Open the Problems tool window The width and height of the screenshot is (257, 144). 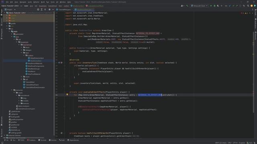31,140
